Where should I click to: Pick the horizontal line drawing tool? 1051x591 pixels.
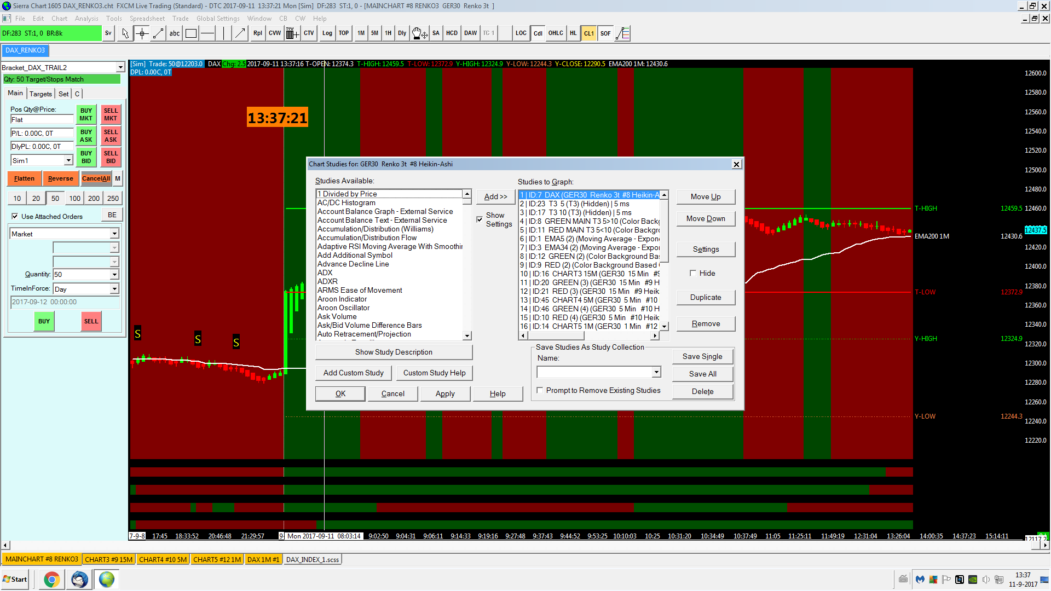point(207,33)
